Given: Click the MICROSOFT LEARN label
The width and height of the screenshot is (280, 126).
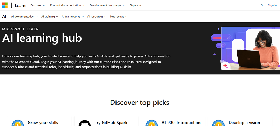Looking at the screenshot, I should click(x=21, y=29).
